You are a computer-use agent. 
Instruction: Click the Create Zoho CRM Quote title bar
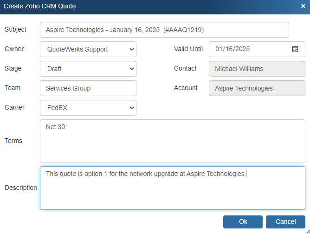[x=139, y=6]
